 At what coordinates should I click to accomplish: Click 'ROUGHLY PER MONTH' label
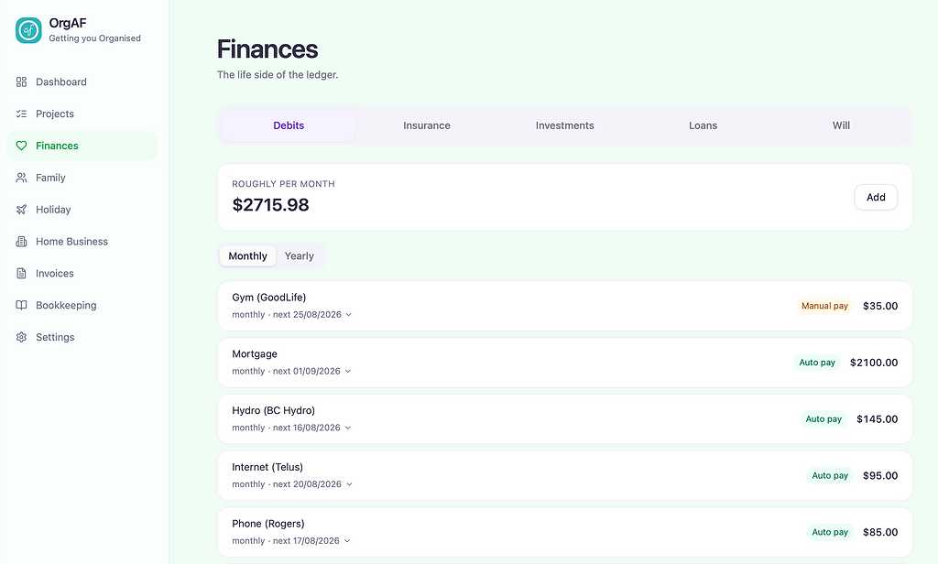tap(284, 184)
